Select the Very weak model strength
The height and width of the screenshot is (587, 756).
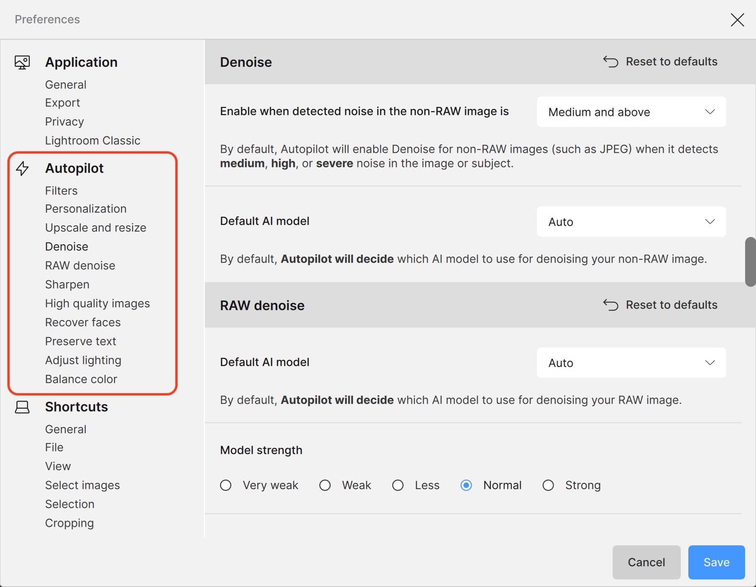point(226,485)
